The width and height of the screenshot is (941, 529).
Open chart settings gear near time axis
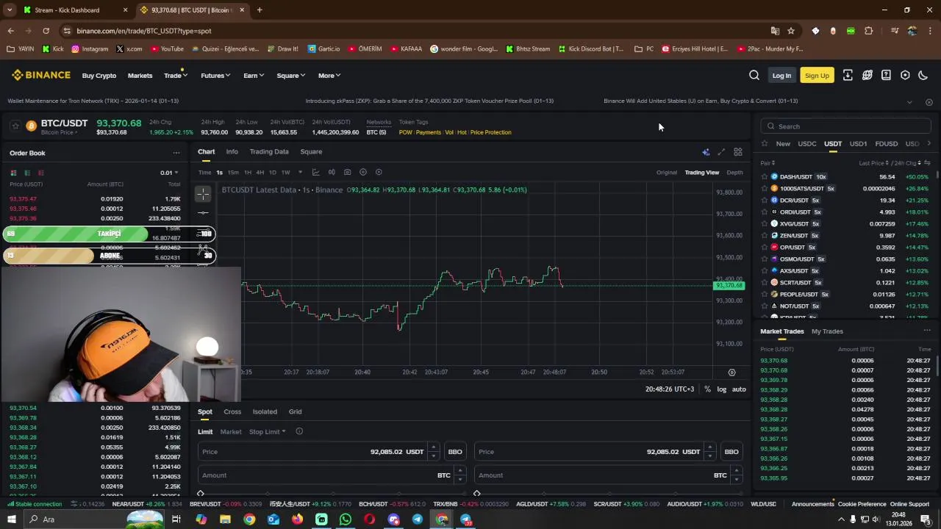(731, 373)
